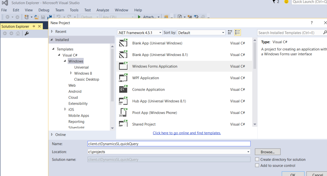Enable Create directory for solution checkbox
This screenshot has height=176, width=327.
(x=257, y=159)
